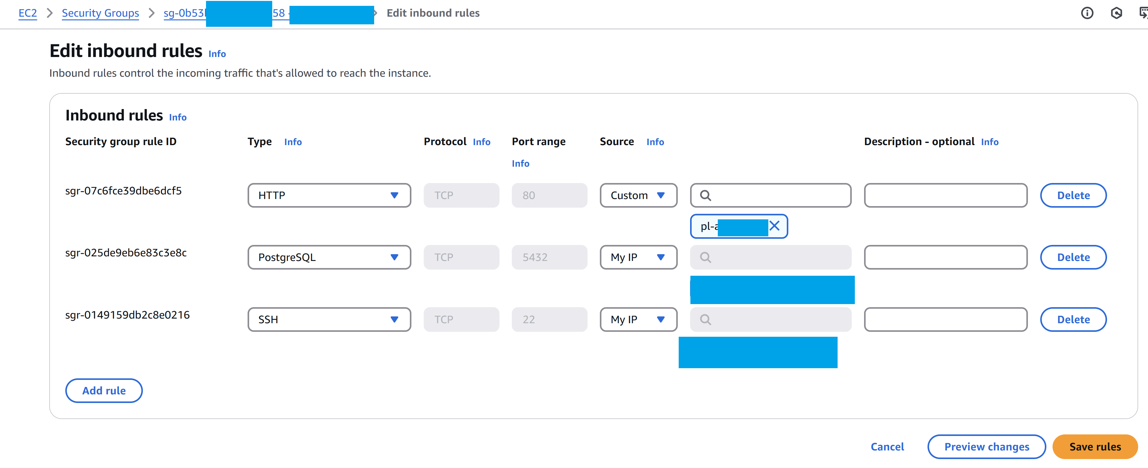Open AWS CloudShell from the top navigation
Viewport: 1148px width, 468px height.
[x=1117, y=13]
